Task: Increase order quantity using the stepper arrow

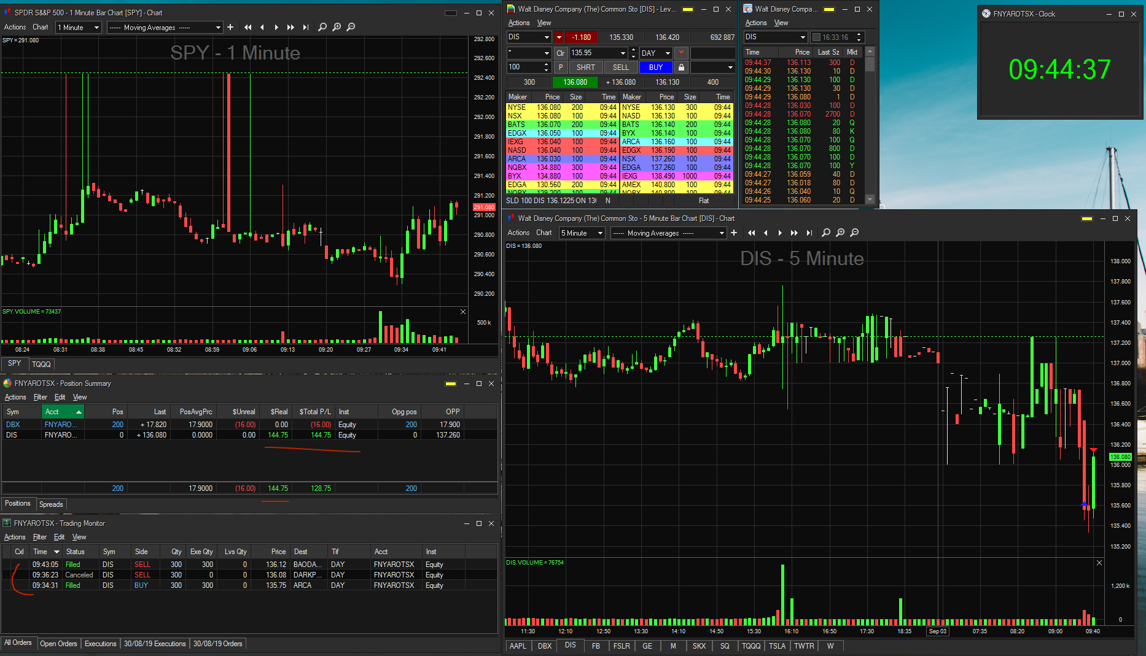Action: pyautogui.click(x=546, y=64)
